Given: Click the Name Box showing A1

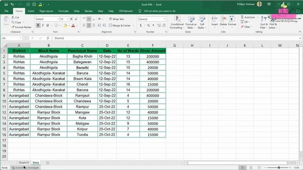Looking at the screenshot, I should [x=11, y=38].
